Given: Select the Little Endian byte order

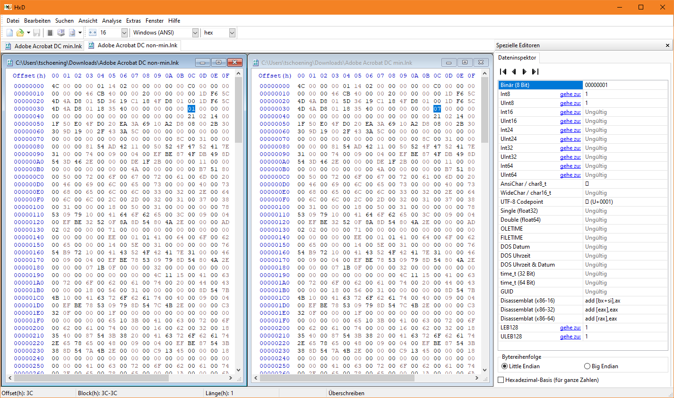Looking at the screenshot, I should 504,366.
